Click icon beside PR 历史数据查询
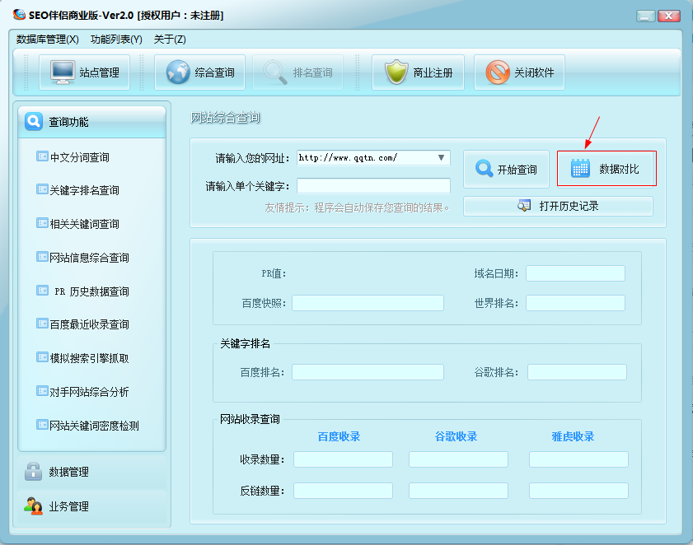693x545 pixels. point(42,290)
